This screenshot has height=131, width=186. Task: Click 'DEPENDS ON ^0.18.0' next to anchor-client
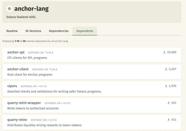(45, 70)
